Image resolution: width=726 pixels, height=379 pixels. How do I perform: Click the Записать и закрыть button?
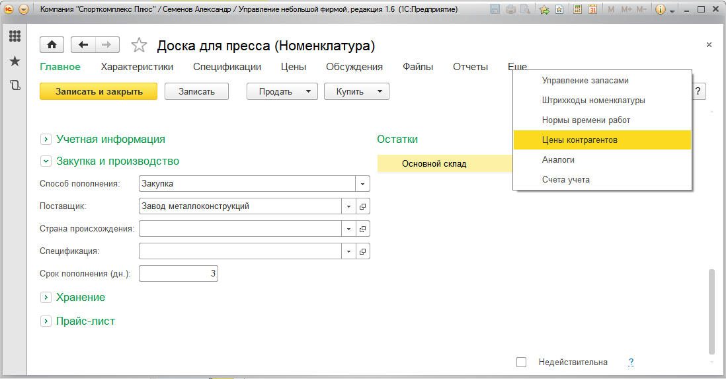point(99,92)
